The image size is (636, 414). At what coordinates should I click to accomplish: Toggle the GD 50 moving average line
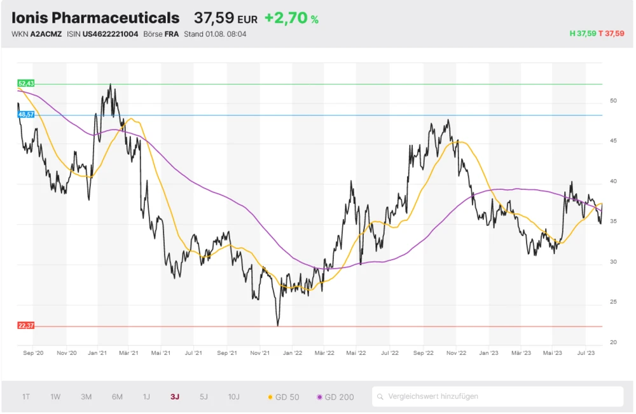pos(283,397)
